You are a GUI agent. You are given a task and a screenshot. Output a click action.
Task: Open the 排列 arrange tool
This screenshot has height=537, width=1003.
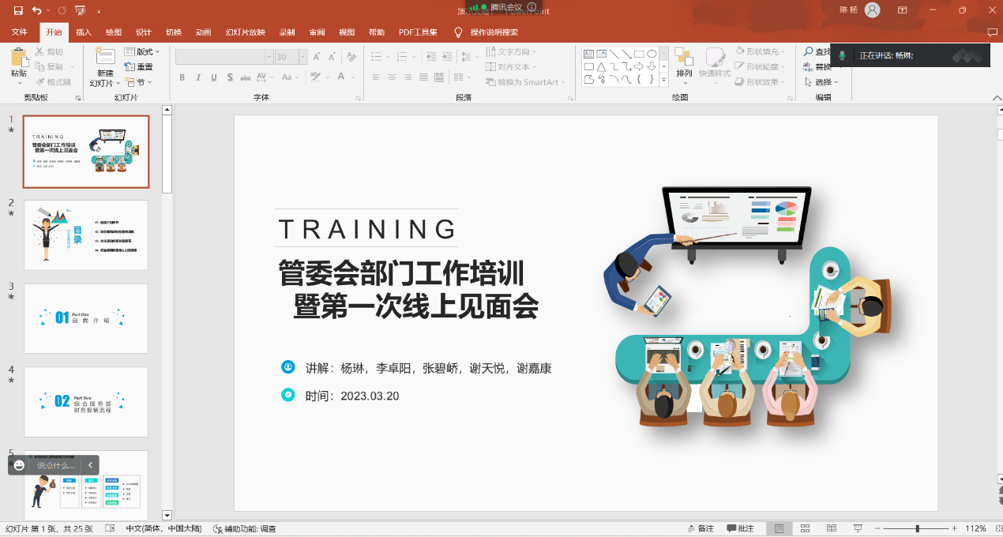684,63
